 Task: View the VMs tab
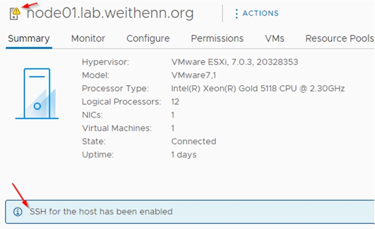pyautogui.click(x=275, y=38)
